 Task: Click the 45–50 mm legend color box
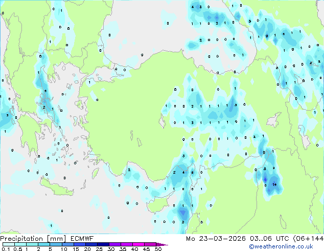tap(150, 244)
